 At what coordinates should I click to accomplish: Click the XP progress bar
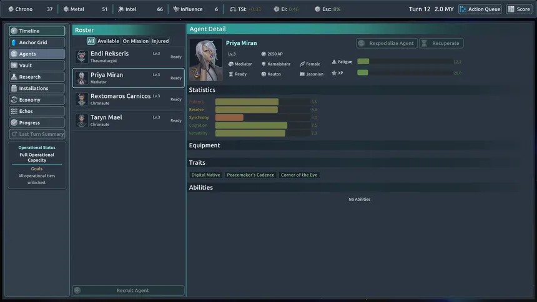click(405, 72)
